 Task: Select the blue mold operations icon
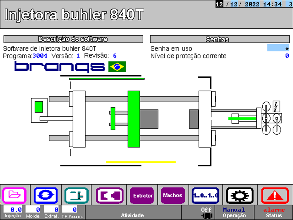pyautogui.click(x=46, y=195)
